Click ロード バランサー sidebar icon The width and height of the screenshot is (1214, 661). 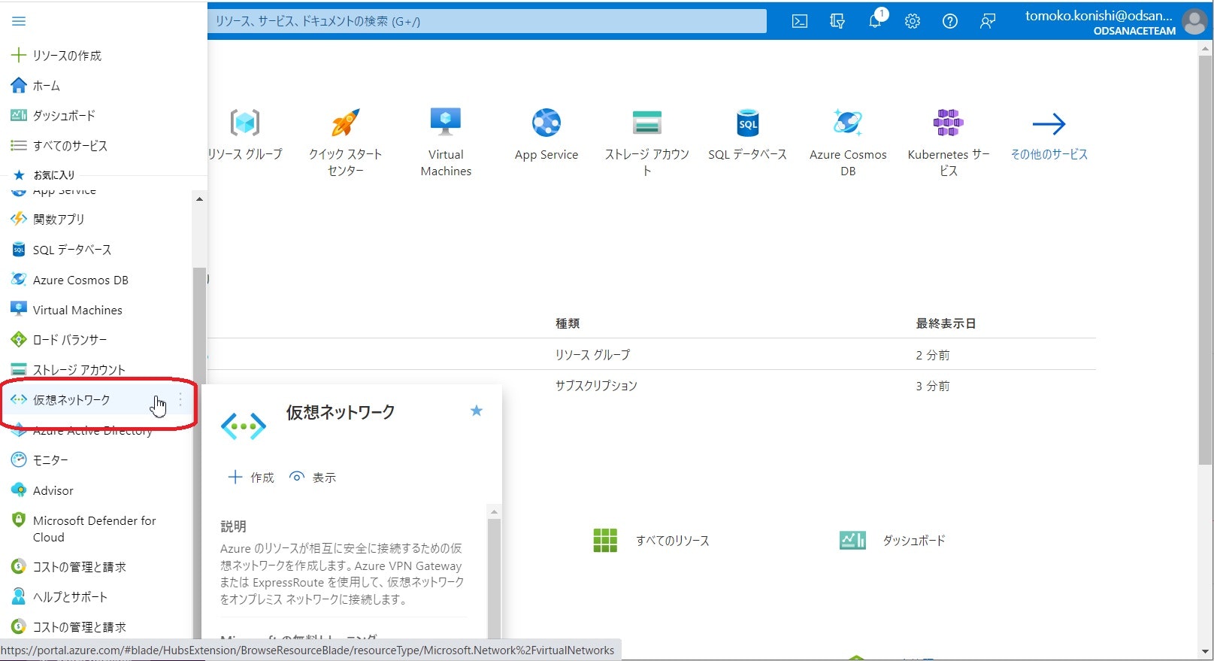[19, 340]
